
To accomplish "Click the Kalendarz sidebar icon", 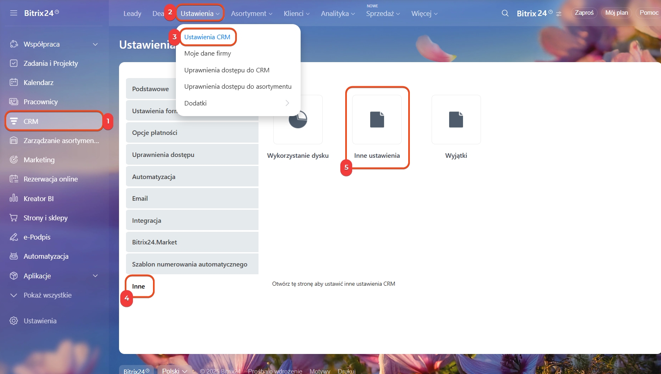I will coord(13,83).
